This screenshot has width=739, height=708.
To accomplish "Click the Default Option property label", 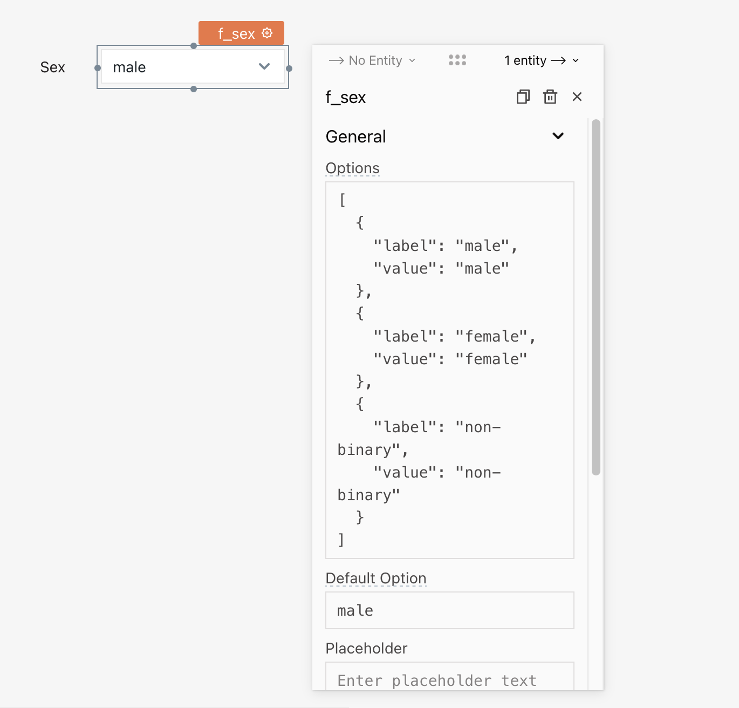I will [x=376, y=578].
